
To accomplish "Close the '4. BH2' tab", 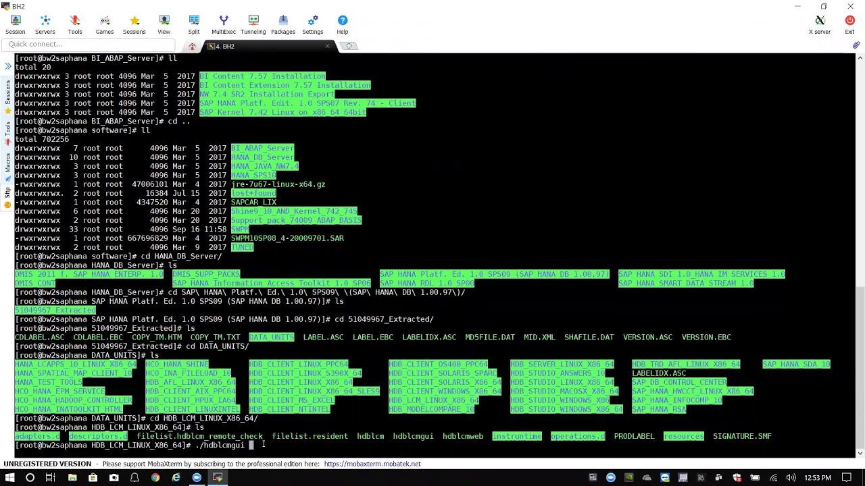I will point(327,46).
